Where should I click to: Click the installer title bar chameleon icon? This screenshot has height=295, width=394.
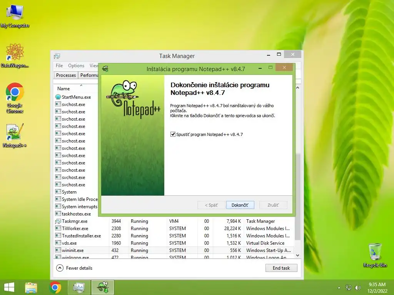click(105, 69)
